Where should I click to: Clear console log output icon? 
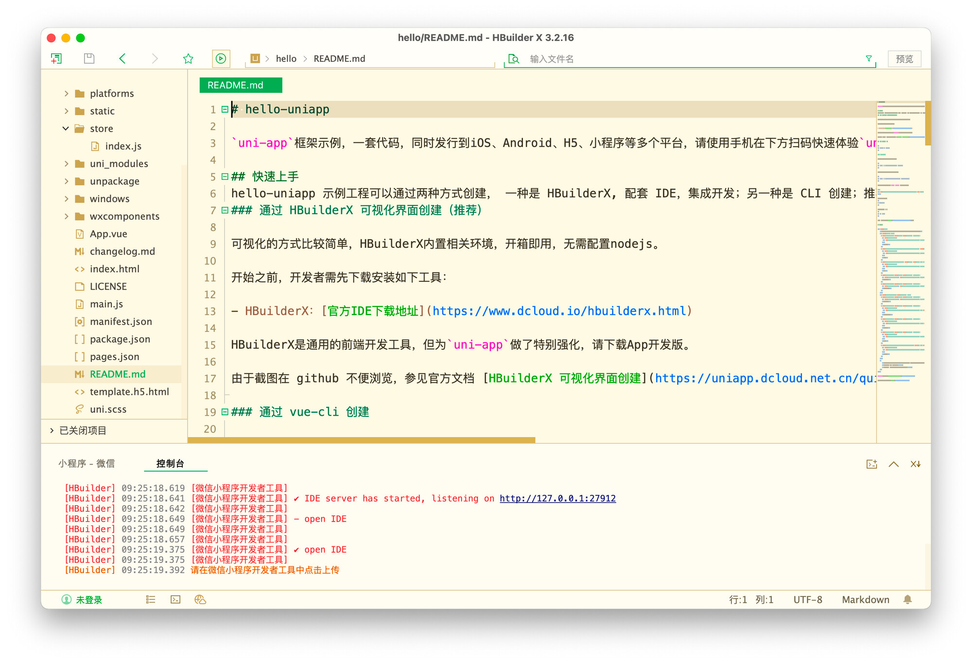(915, 464)
